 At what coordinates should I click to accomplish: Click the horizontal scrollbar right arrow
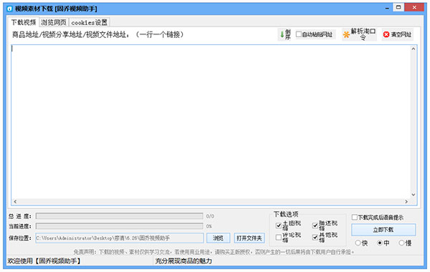[406, 202]
